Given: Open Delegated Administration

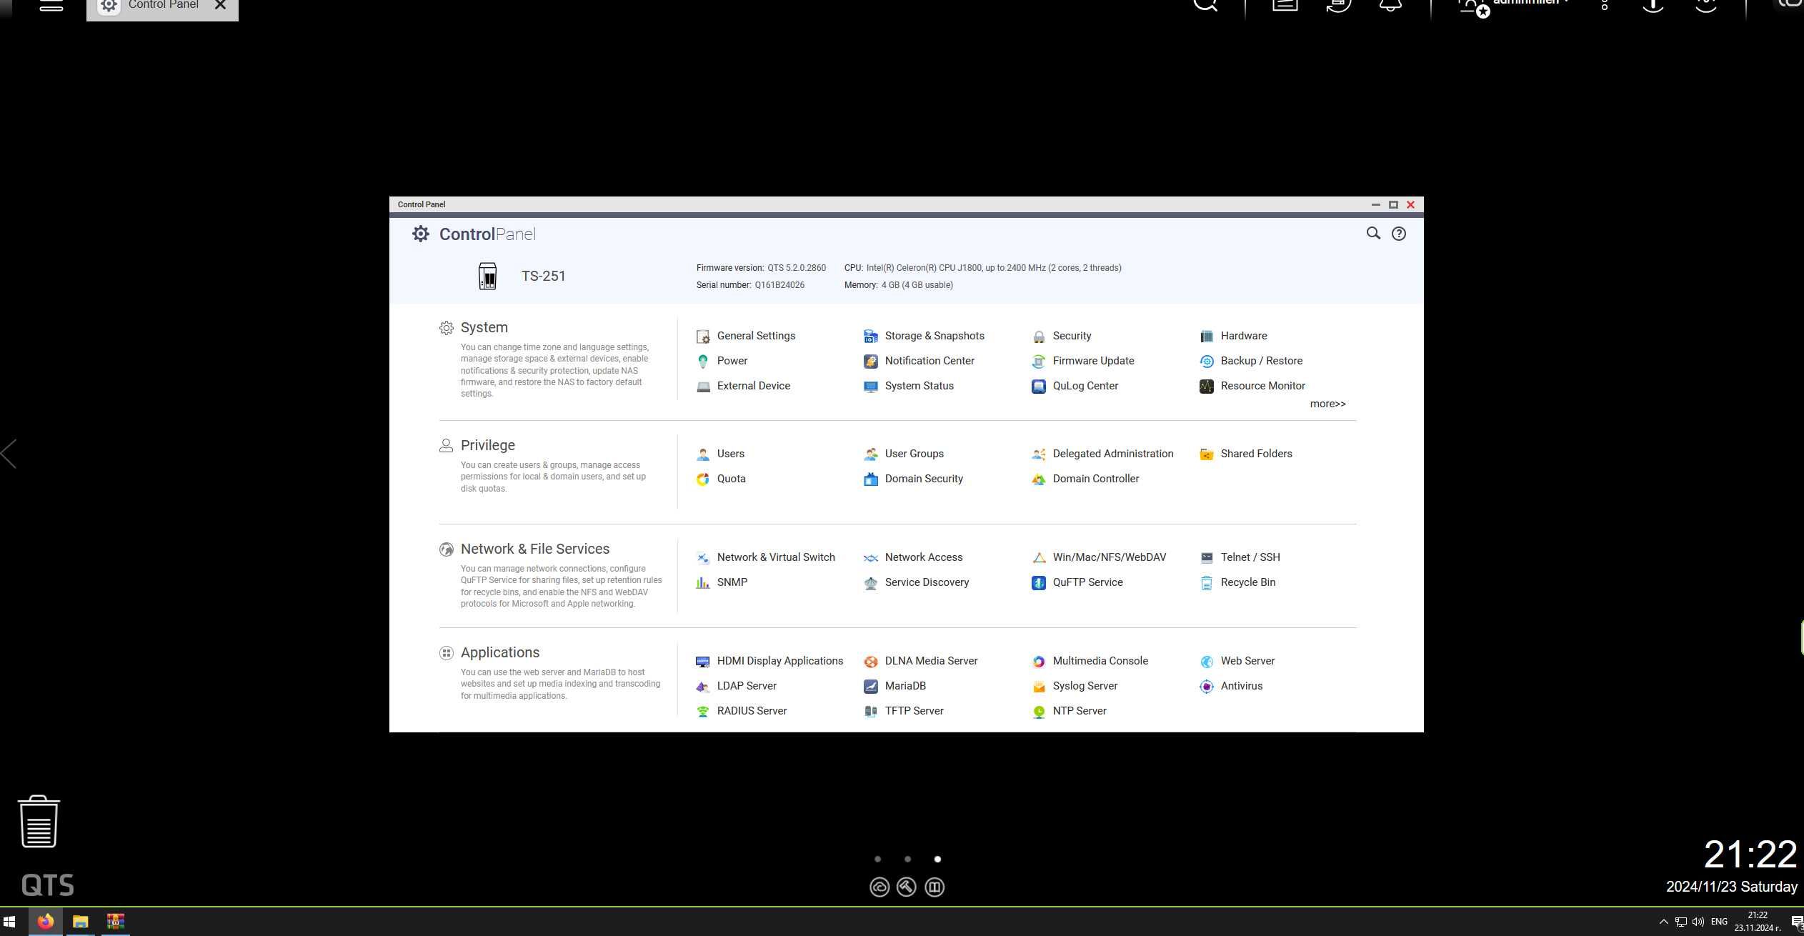Looking at the screenshot, I should click(1102, 454).
